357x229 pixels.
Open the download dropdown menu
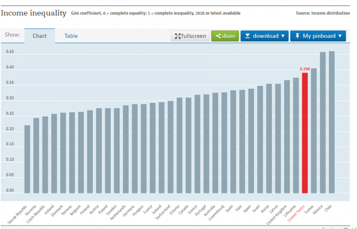pyautogui.click(x=265, y=36)
